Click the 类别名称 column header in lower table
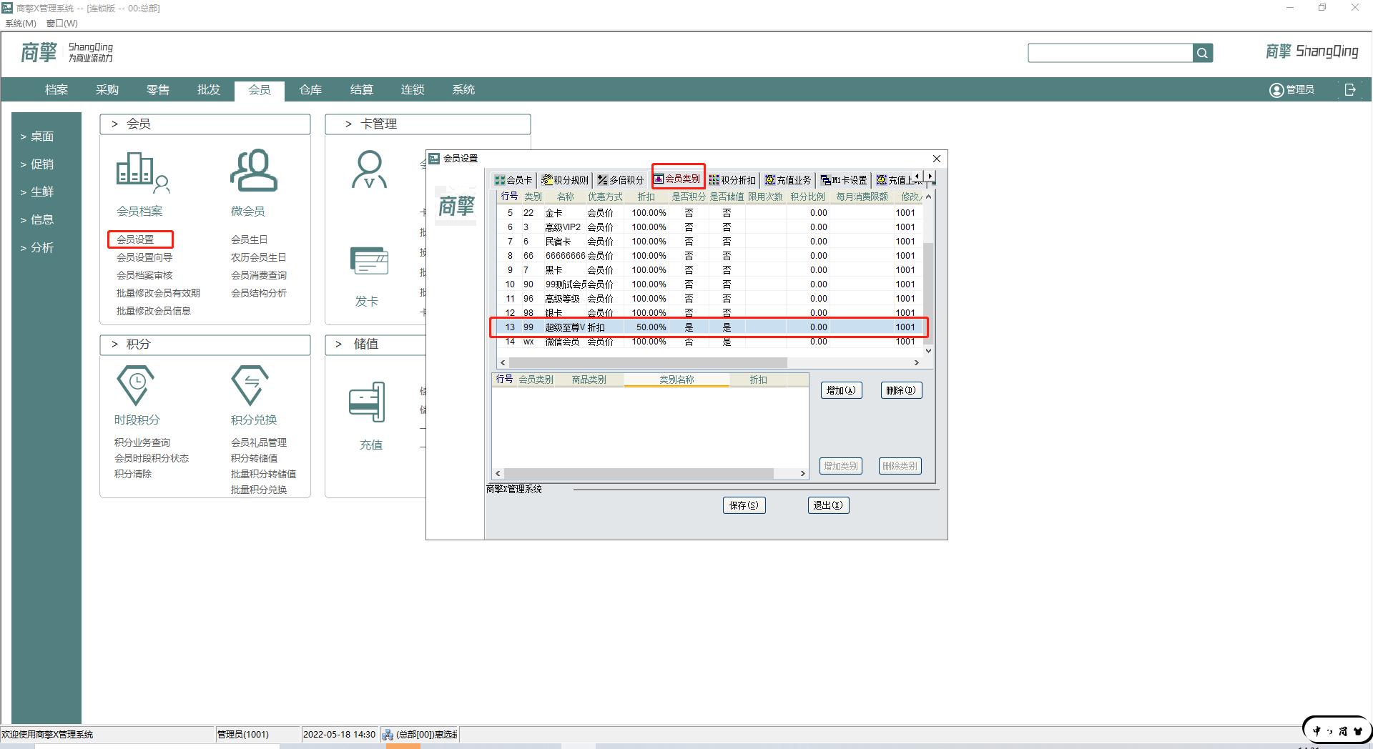 676,380
